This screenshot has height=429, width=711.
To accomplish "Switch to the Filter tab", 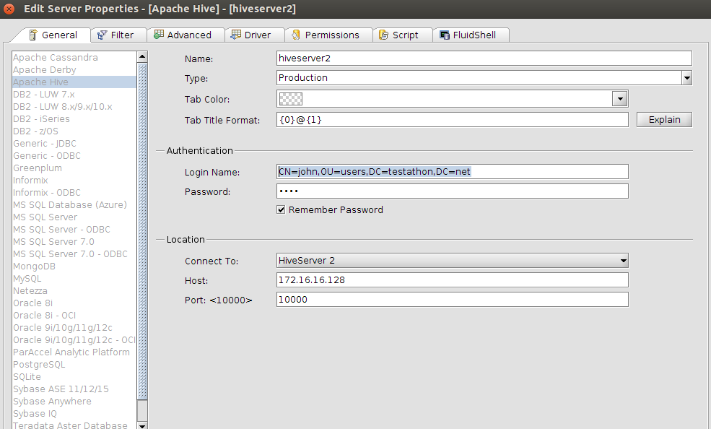I will [x=118, y=35].
